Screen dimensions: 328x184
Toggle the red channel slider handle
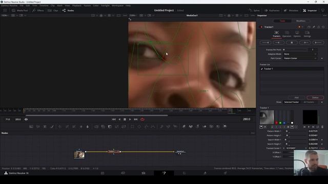276,123
